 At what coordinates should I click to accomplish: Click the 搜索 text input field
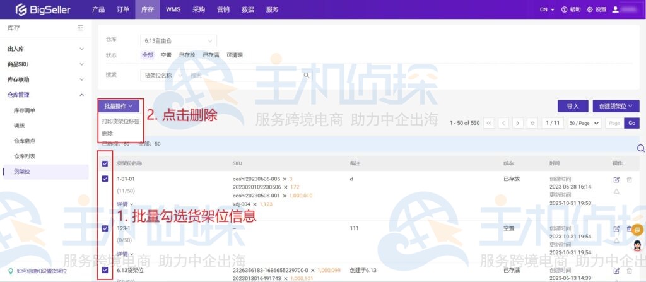tap(245, 76)
